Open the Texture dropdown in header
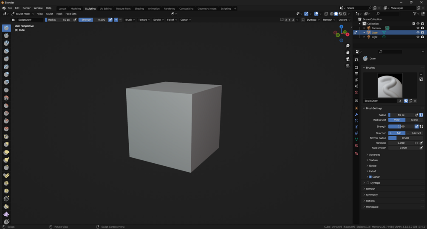427x229 pixels. click(x=144, y=20)
